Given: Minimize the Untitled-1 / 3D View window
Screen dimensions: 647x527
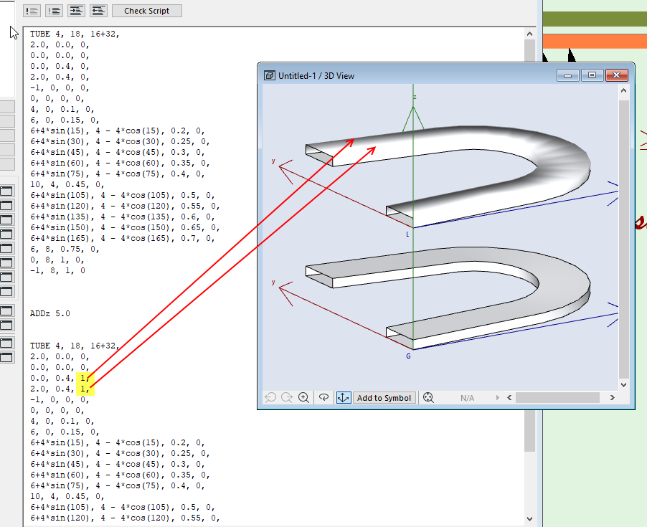Looking at the screenshot, I should tap(568, 75).
